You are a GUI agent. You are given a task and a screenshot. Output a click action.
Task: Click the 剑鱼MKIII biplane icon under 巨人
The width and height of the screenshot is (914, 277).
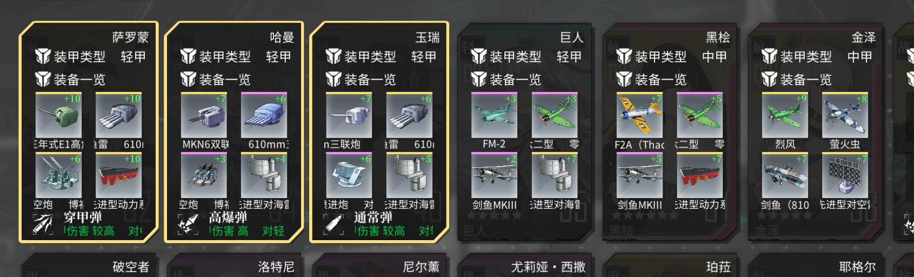494,175
